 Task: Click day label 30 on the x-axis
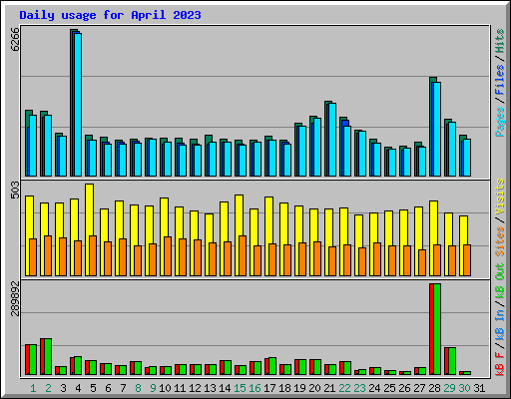(x=464, y=388)
